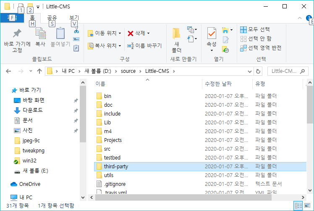Open the 복사 위치 copy-to menu
The width and height of the screenshot is (314, 211).
(x=105, y=46)
